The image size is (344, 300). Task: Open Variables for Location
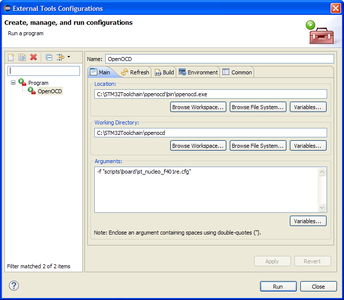pos(308,107)
